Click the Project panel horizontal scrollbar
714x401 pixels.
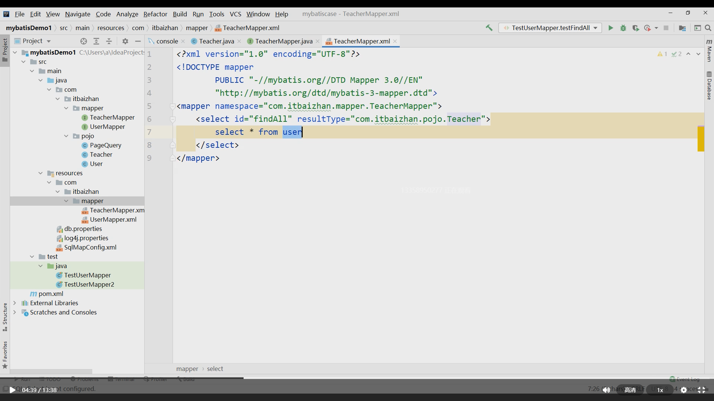[x=51, y=371]
